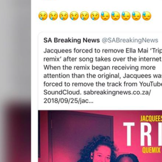Click the yellow JACQUEES text on cover
The width and height of the screenshot is (162, 162).
[151, 119]
